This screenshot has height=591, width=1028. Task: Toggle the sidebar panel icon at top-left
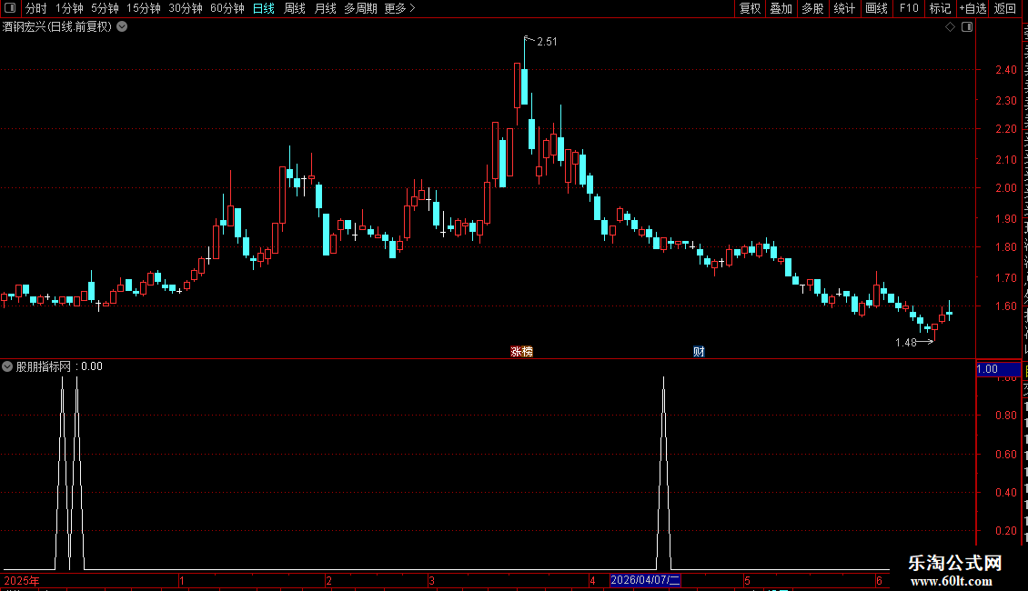tap(10, 8)
